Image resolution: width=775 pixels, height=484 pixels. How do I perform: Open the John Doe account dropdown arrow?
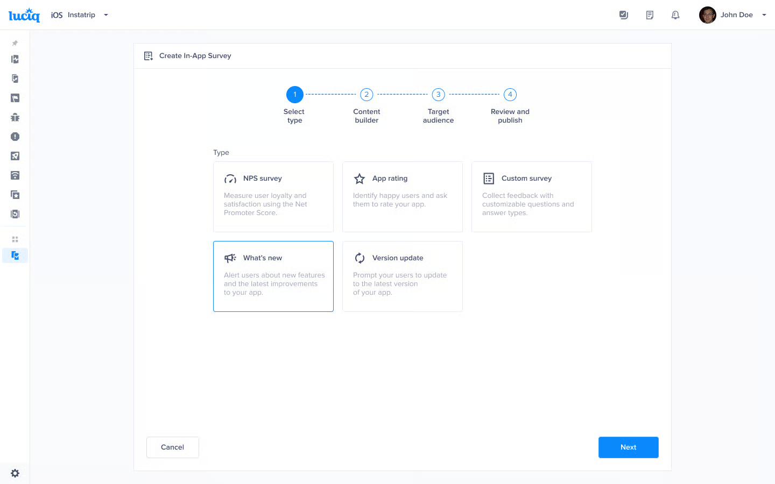(x=764, y=15)
